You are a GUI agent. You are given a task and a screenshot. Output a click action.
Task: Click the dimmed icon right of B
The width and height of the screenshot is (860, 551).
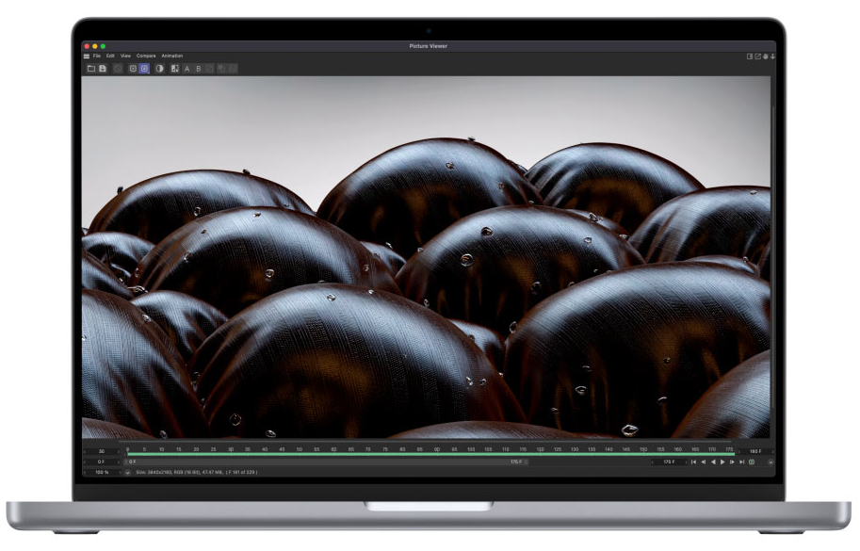(210, 69)
